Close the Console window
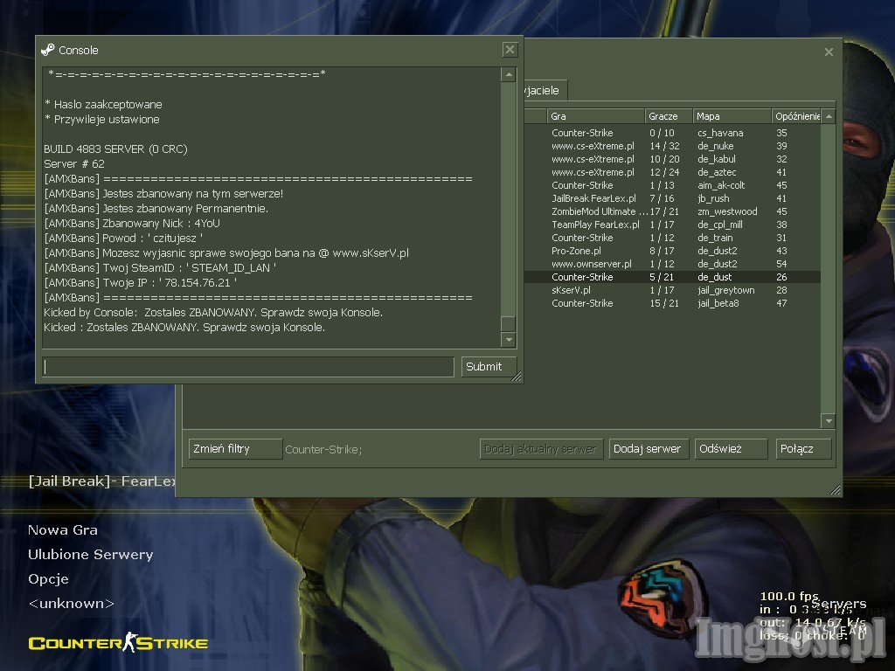 click(510, 50)
